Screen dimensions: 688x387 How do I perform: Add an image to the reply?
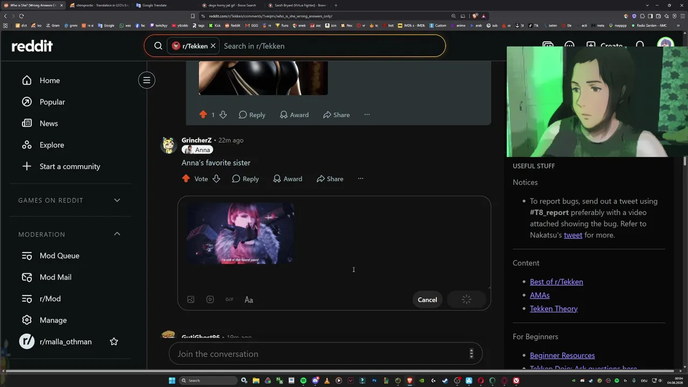coord(191,300)
